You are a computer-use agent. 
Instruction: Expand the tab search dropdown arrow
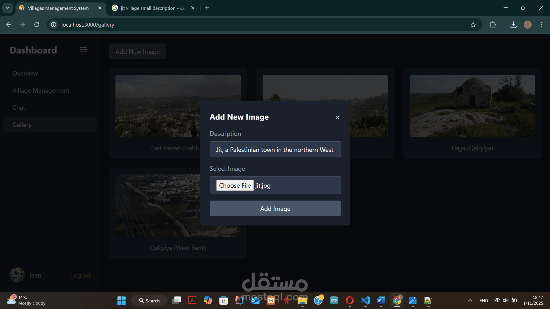pyautogui.click(x=8, y=8)
